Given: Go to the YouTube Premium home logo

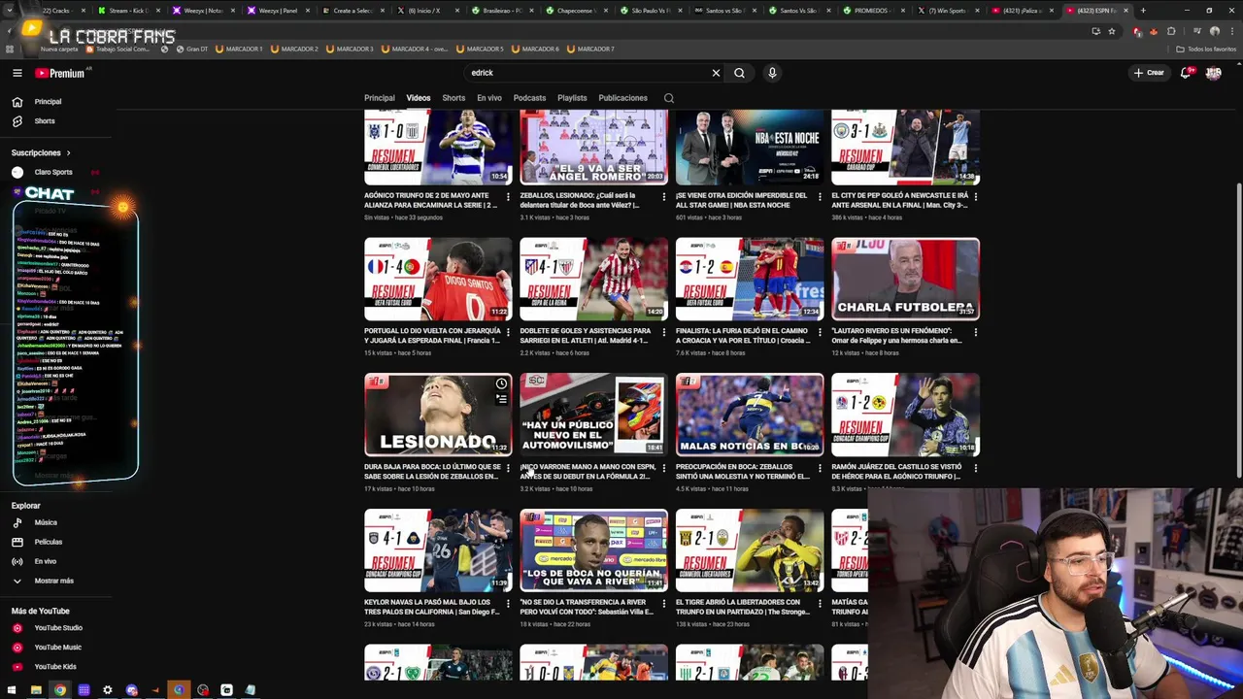Looking at the screenshot, I should 60,73.
